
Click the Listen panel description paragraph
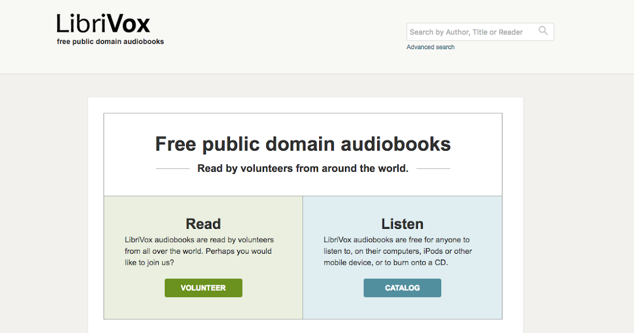397,251
